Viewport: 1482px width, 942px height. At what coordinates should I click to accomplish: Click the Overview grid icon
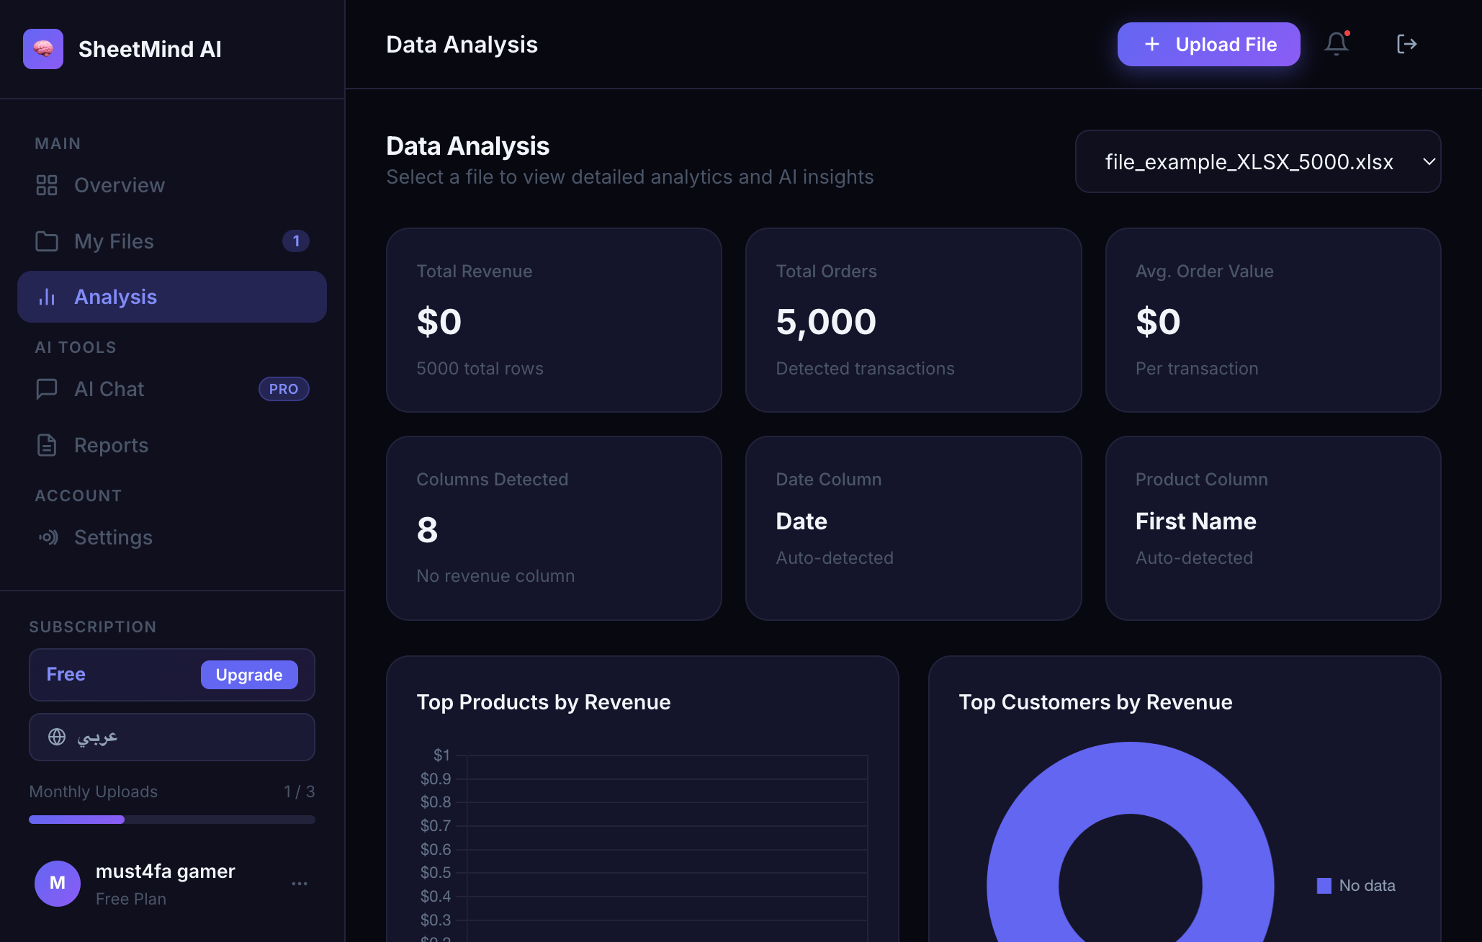pyautogui.click(x=47, y=185)
